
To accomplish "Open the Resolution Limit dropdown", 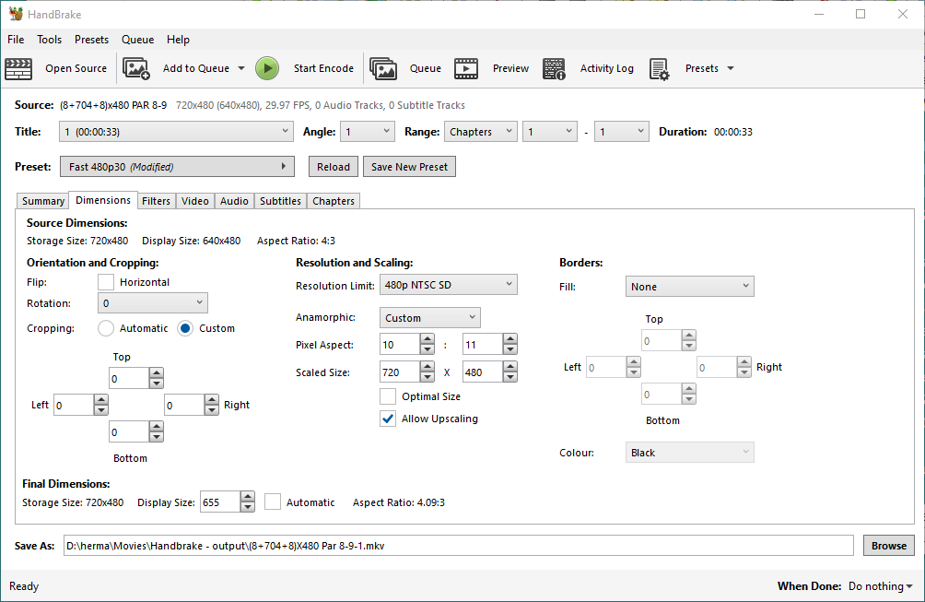I will click(x=449, y=285).
